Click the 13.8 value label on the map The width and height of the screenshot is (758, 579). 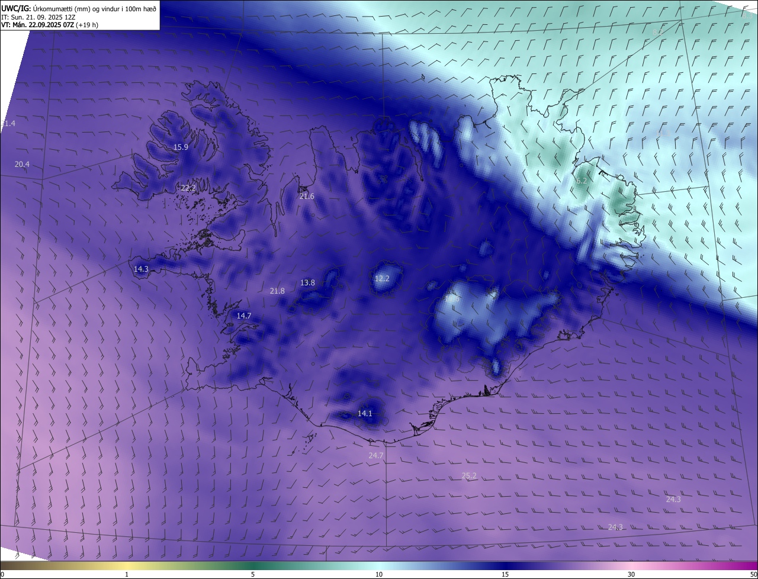point(307,282)
